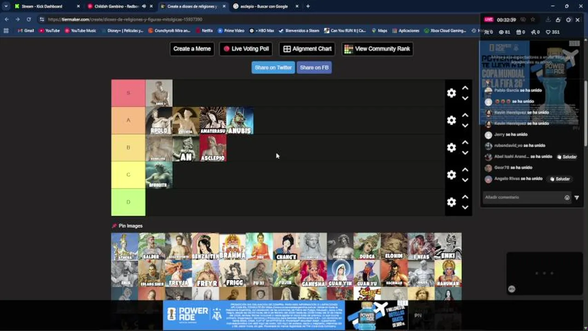Switch to asclepio Google search tab

click(x=264, y=6)
